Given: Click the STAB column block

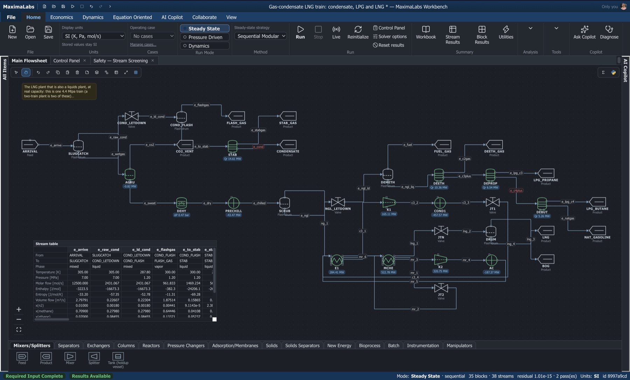Looking at the screenshot, I should coord(232,147).
